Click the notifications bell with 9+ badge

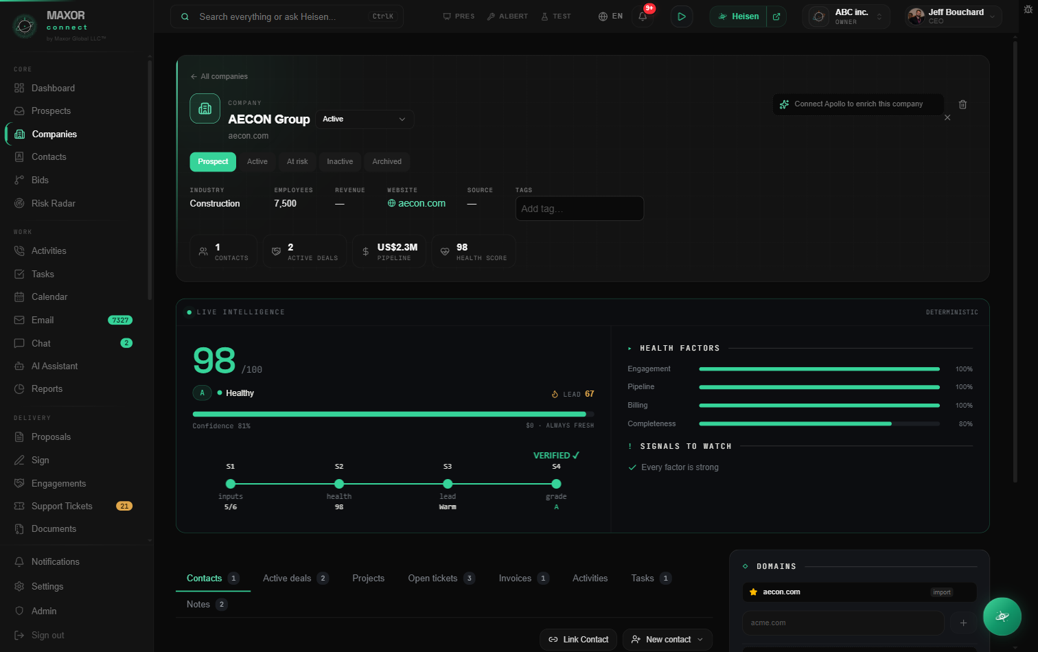(x=643, y=16)
